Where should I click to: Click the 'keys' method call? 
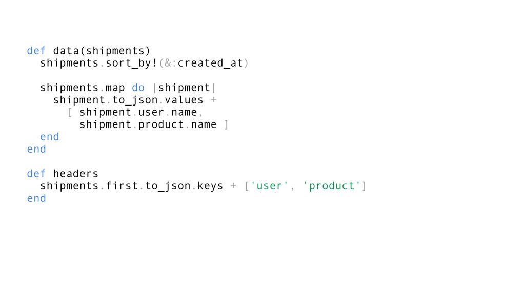point(210,186)
